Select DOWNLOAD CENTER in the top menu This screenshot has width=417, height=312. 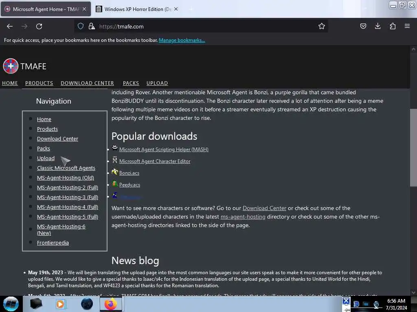point(87,83)
